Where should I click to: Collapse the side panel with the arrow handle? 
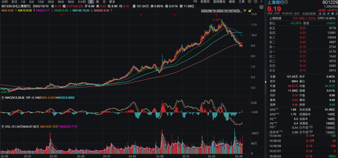[x=266, y=82]
